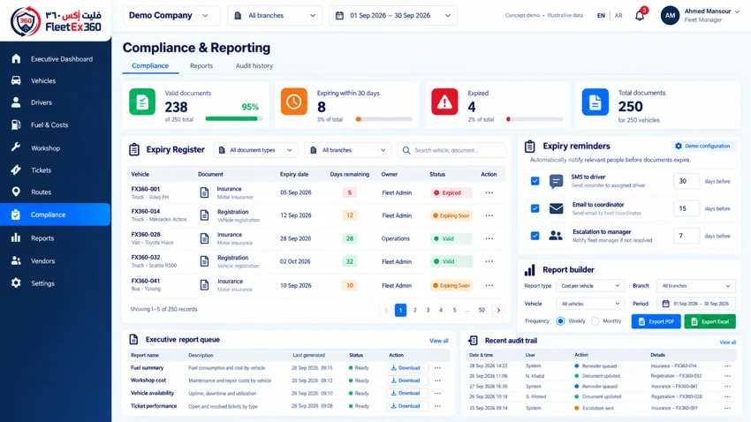This screenshot has height=422, width=751.
Task: Click the Reports bar chart icon in sidebar
Action: pos(16,237)
